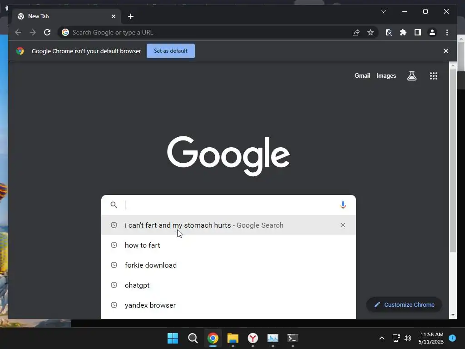Open Gmail link
Image resolution: width=465 pixels, height=349 pixels.
(362, 76)
